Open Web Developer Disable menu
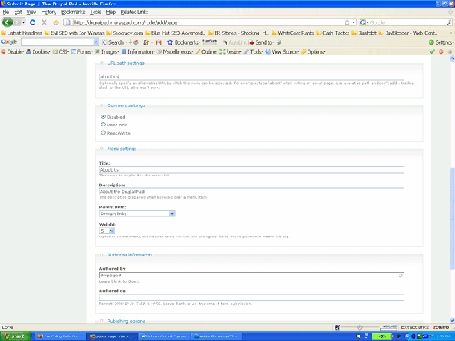This screenshot has width=455, height=341. (x=13, y=52)
